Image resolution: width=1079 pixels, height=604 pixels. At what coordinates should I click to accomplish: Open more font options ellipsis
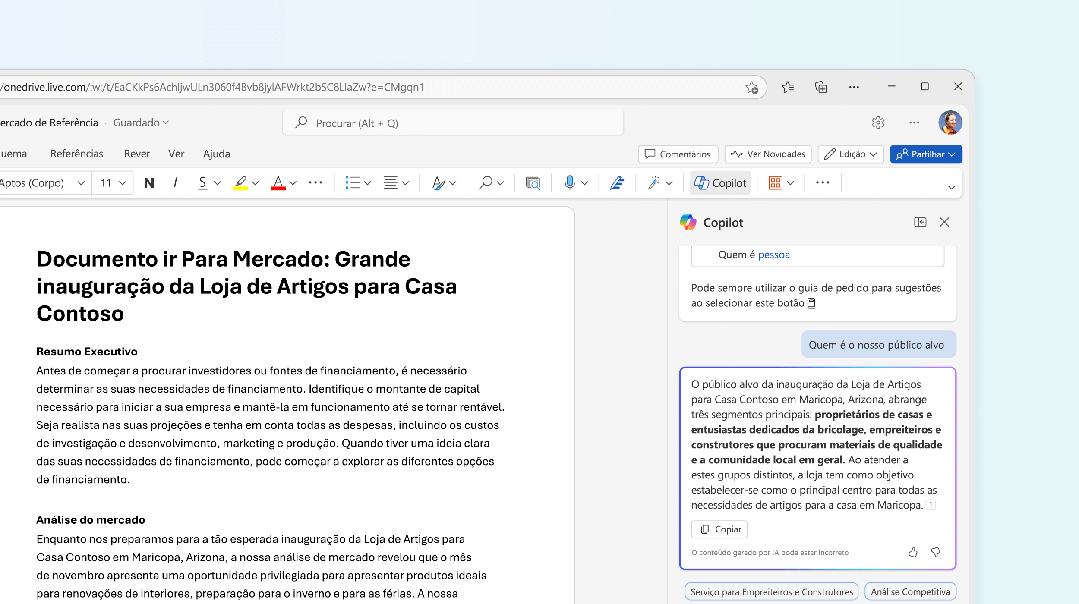click(x=315, y=183)
